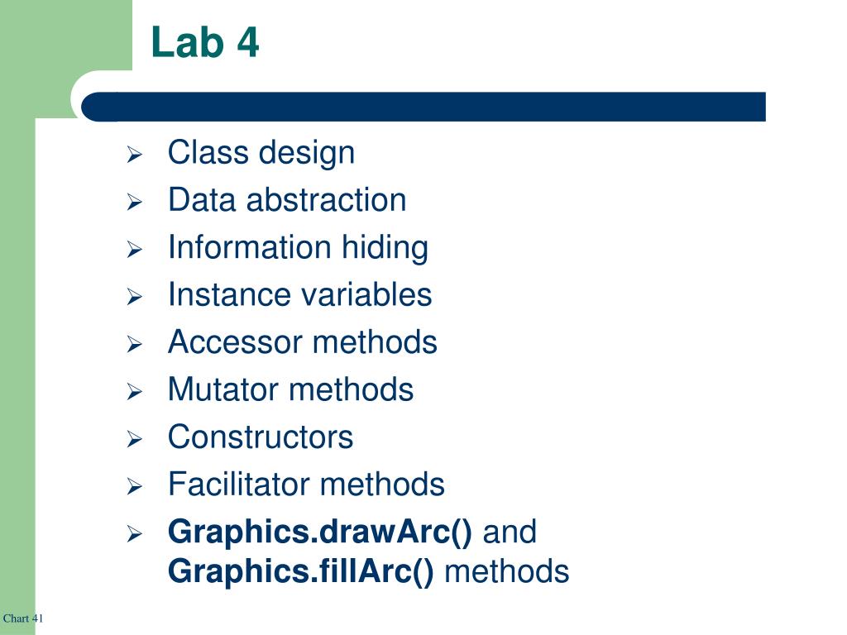Click the Facilitator methods text line
The height and width of the screenshot is (635, 847).
[306, 485]
